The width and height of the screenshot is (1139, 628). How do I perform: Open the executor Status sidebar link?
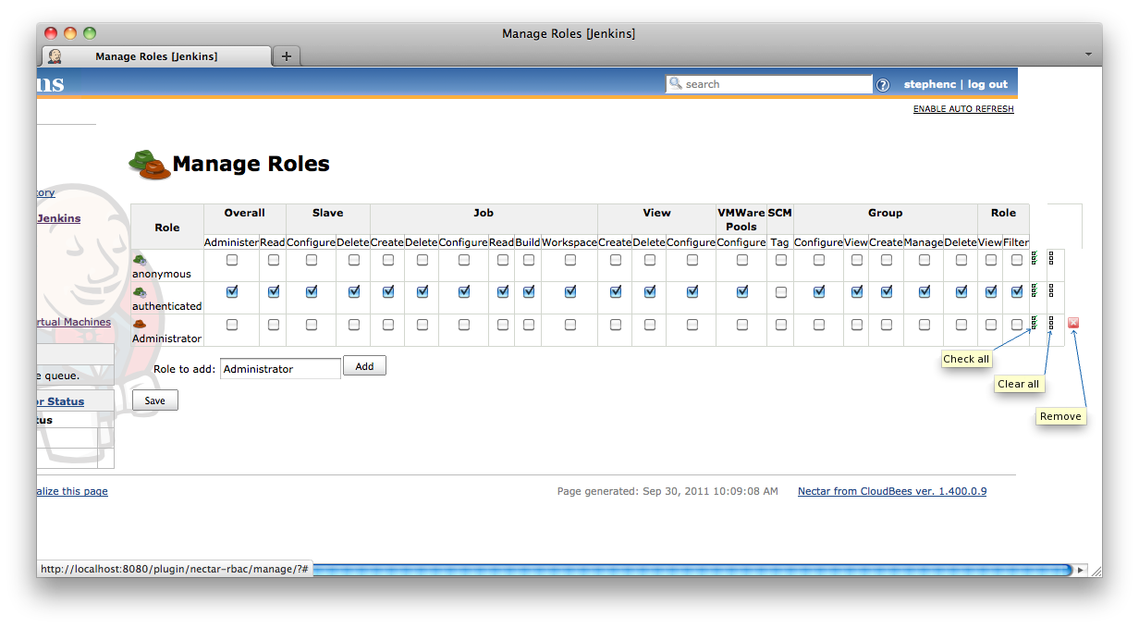point(61,401)
